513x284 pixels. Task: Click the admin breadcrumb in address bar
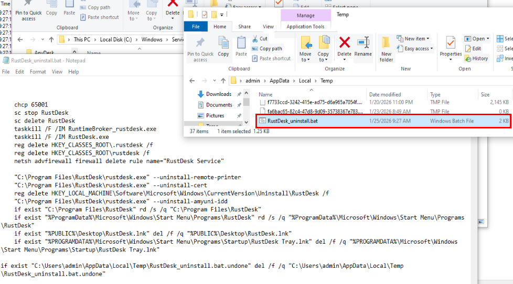pos(253,81)
